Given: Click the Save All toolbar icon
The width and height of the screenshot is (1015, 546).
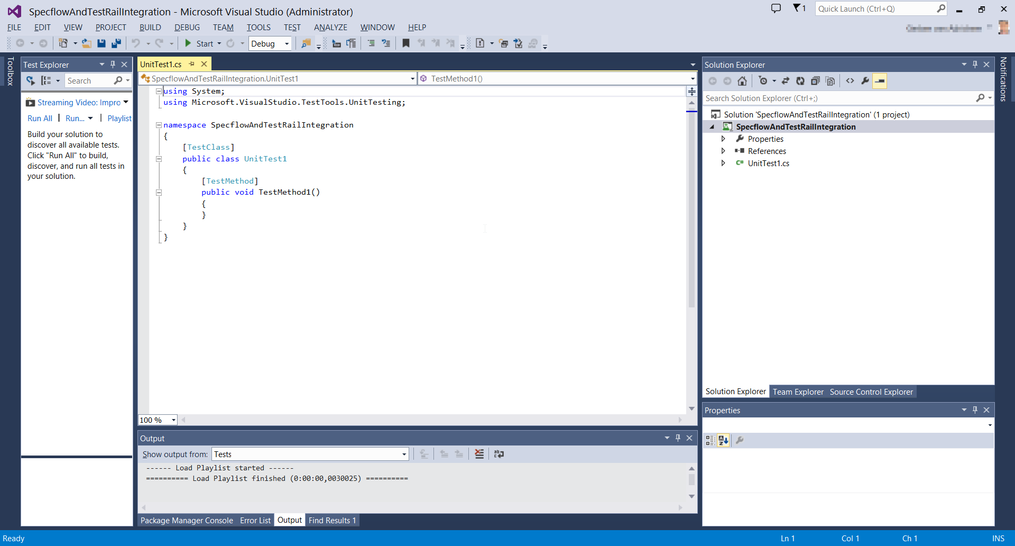Looking at the screenshot, I should pyautogui.click(x=116, y=43).
